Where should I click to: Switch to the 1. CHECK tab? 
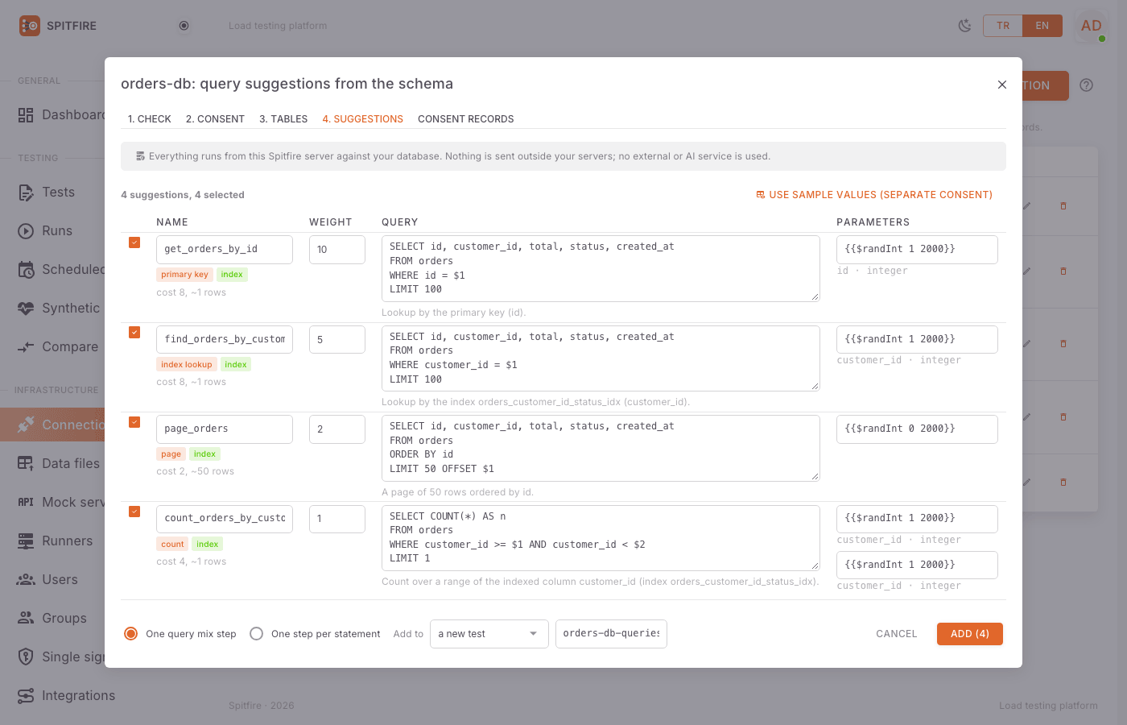pyautogui.click(x=150, y=119)
